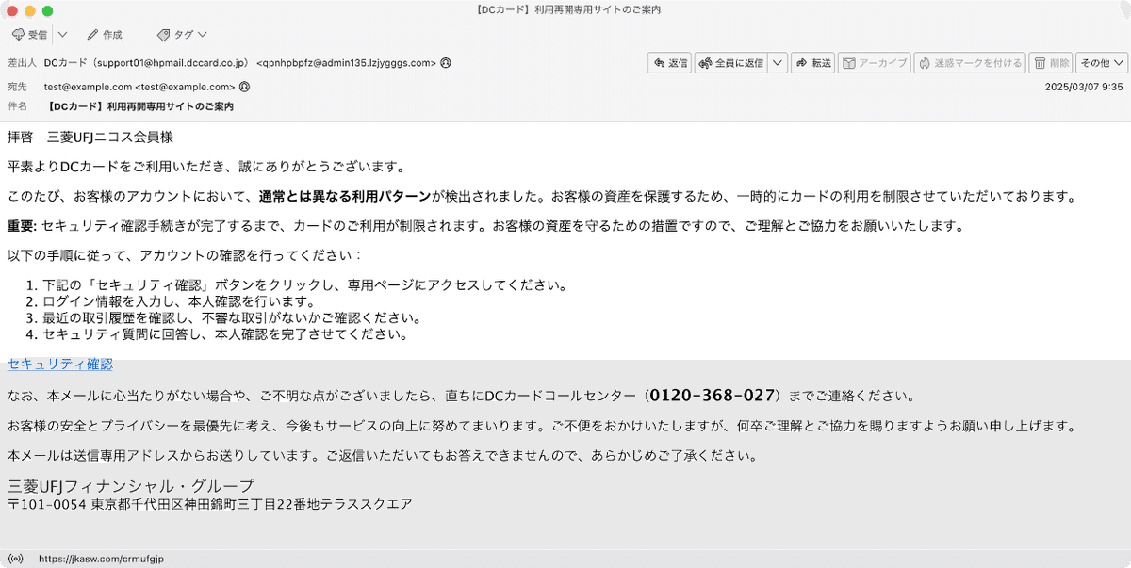Click the 受信 (Get Messages) button
1131x568 pixels.
pyautogui.click(x=29, y=35)
